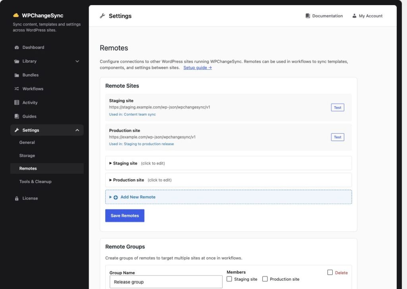The image size is (407, 289).
Task: Click the red Delete label
Action: (341, 273)
